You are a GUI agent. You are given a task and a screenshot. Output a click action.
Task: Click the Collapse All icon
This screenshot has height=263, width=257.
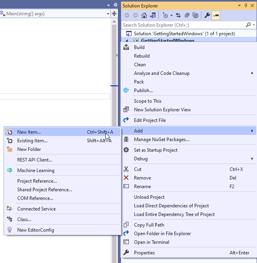[186, 15]
